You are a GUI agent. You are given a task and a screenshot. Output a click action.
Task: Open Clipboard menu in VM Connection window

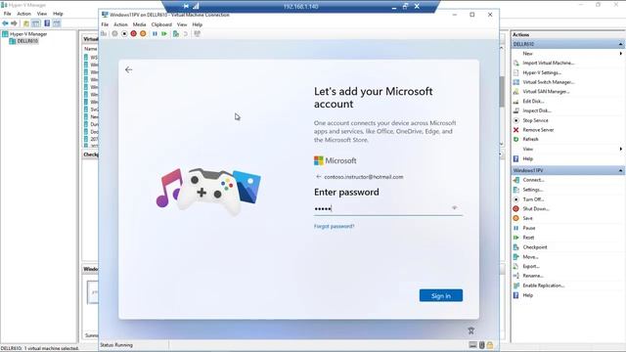(161, 24)
